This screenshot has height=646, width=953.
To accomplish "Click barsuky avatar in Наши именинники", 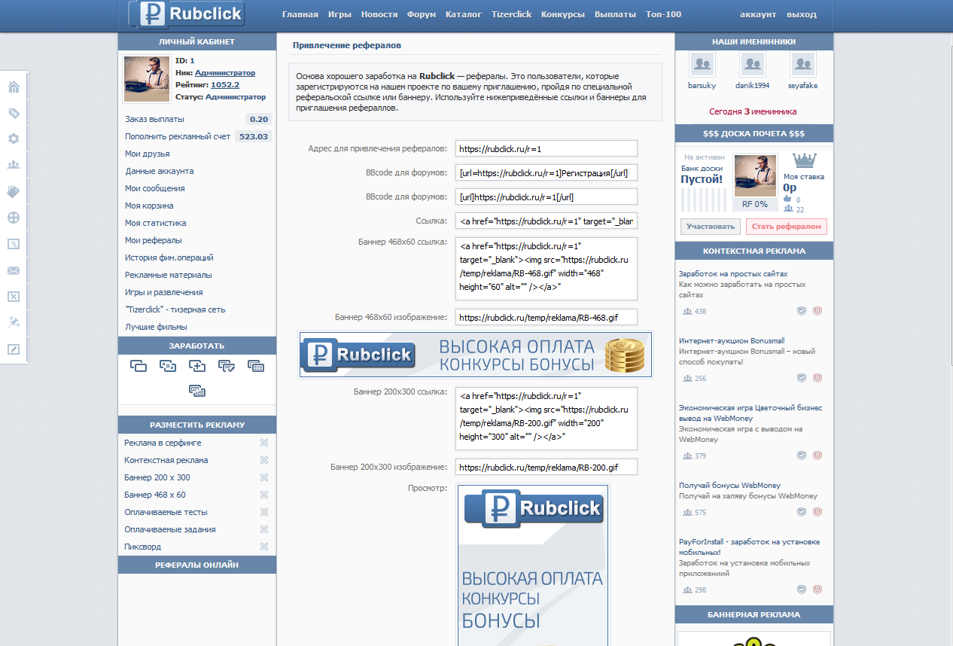I will (703, 65).
